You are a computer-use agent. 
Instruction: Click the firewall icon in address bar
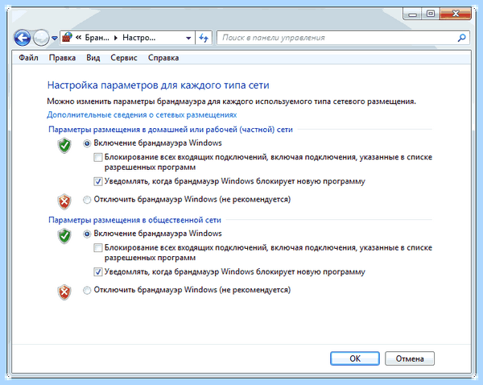pyautogui.click(x=67, y=38)
